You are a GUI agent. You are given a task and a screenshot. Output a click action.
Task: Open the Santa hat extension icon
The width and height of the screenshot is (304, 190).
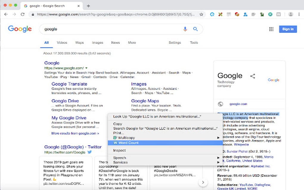pyautogui.click(x=237, y=14)
